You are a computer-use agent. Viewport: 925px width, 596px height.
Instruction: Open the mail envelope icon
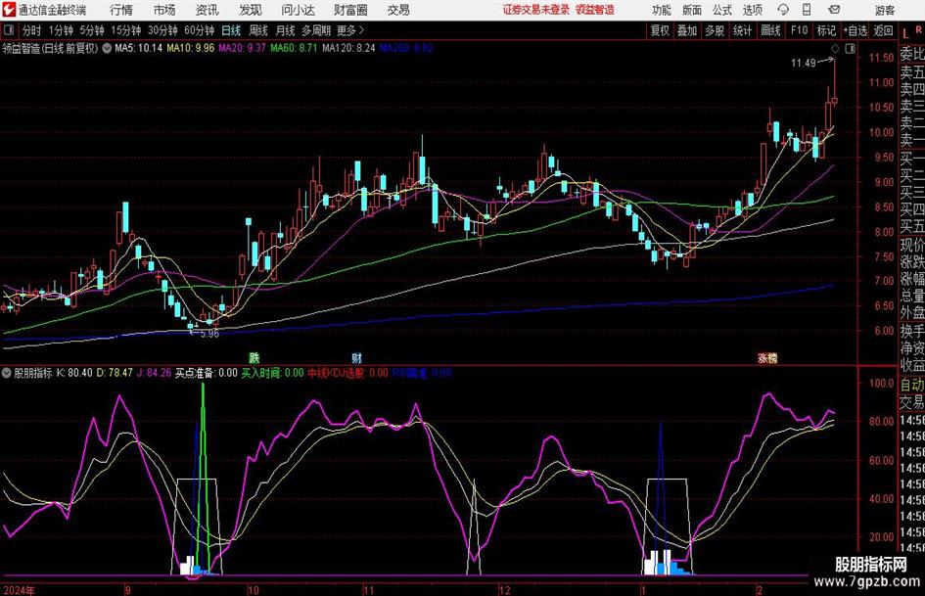(x=834, y=10)
